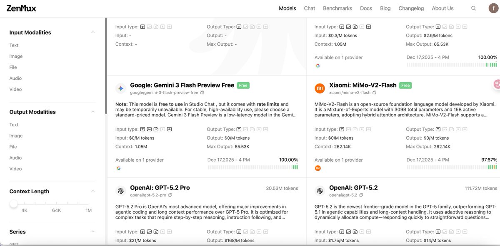The height and width of the screenshot is (246, 500).
Task: Open the search icon in the top navigation
Action: (x=473, y=8)
